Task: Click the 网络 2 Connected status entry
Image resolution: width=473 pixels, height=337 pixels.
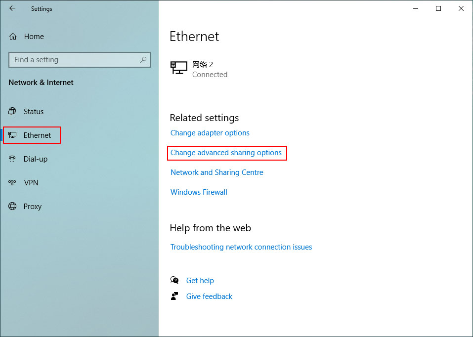Action: (x=210, y=69)
